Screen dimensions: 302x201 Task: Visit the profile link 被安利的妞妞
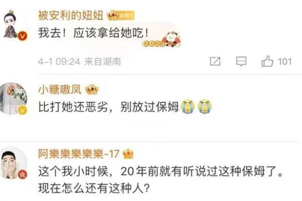point(71,15)
